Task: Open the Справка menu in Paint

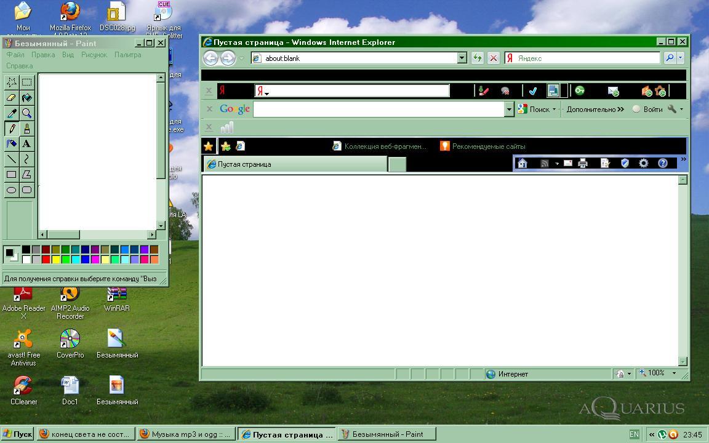Action: pos(20,66)
